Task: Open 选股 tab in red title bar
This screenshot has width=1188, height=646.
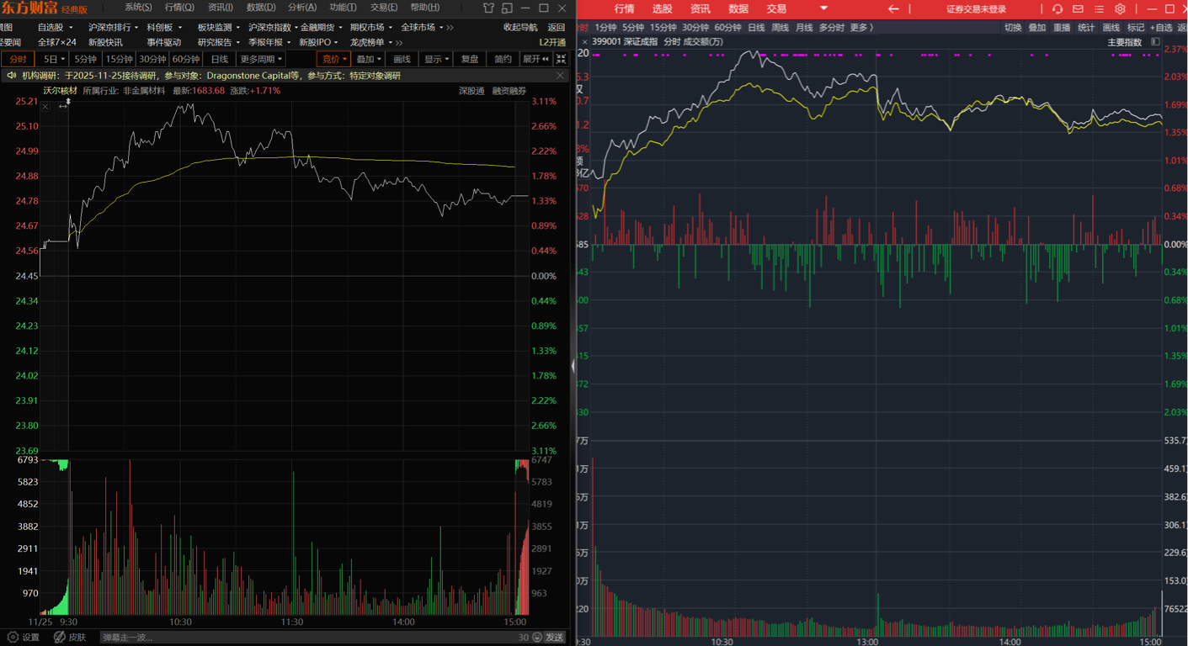Action: [663, 8]
